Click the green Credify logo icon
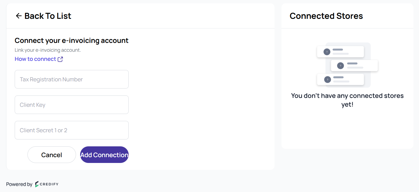The image size is (419, 192). [x=37, y=184]
